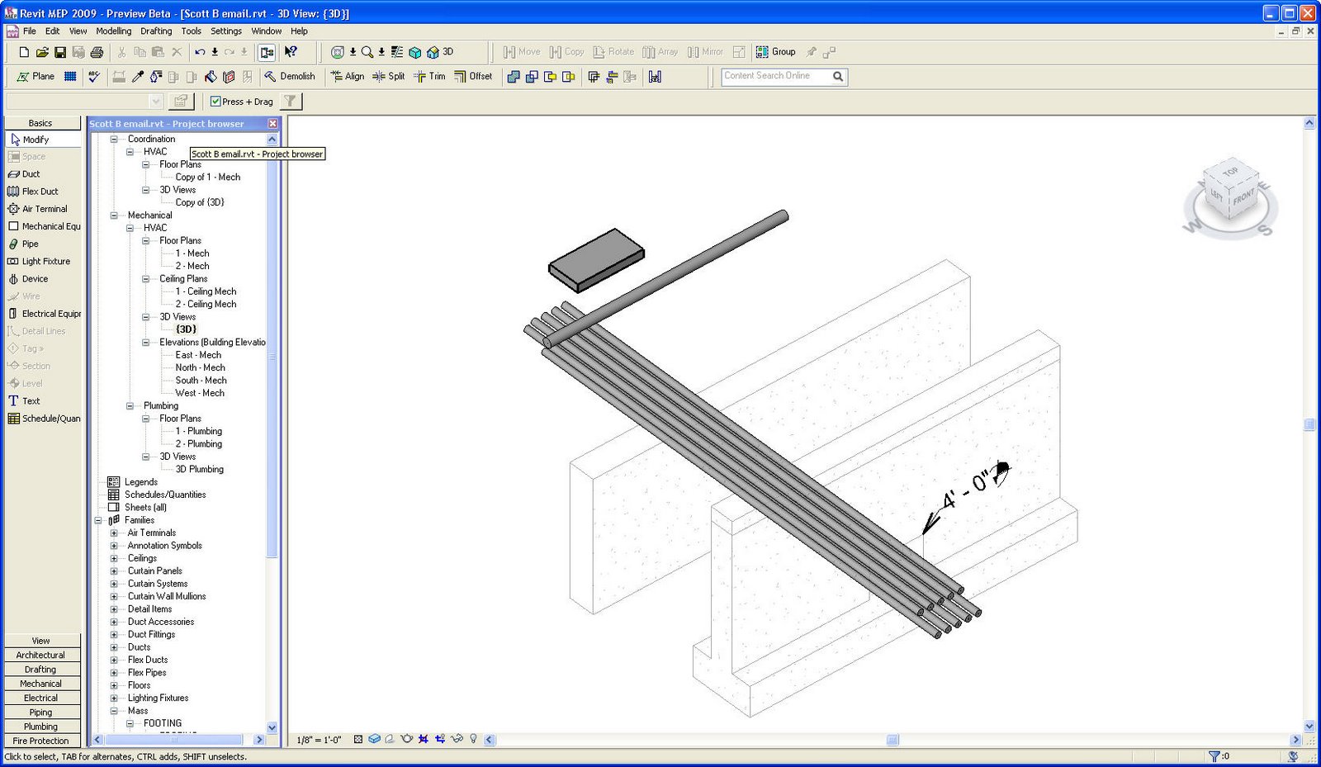Click the New file icon
Screen dimensions: 1321x767
[24, 52]
